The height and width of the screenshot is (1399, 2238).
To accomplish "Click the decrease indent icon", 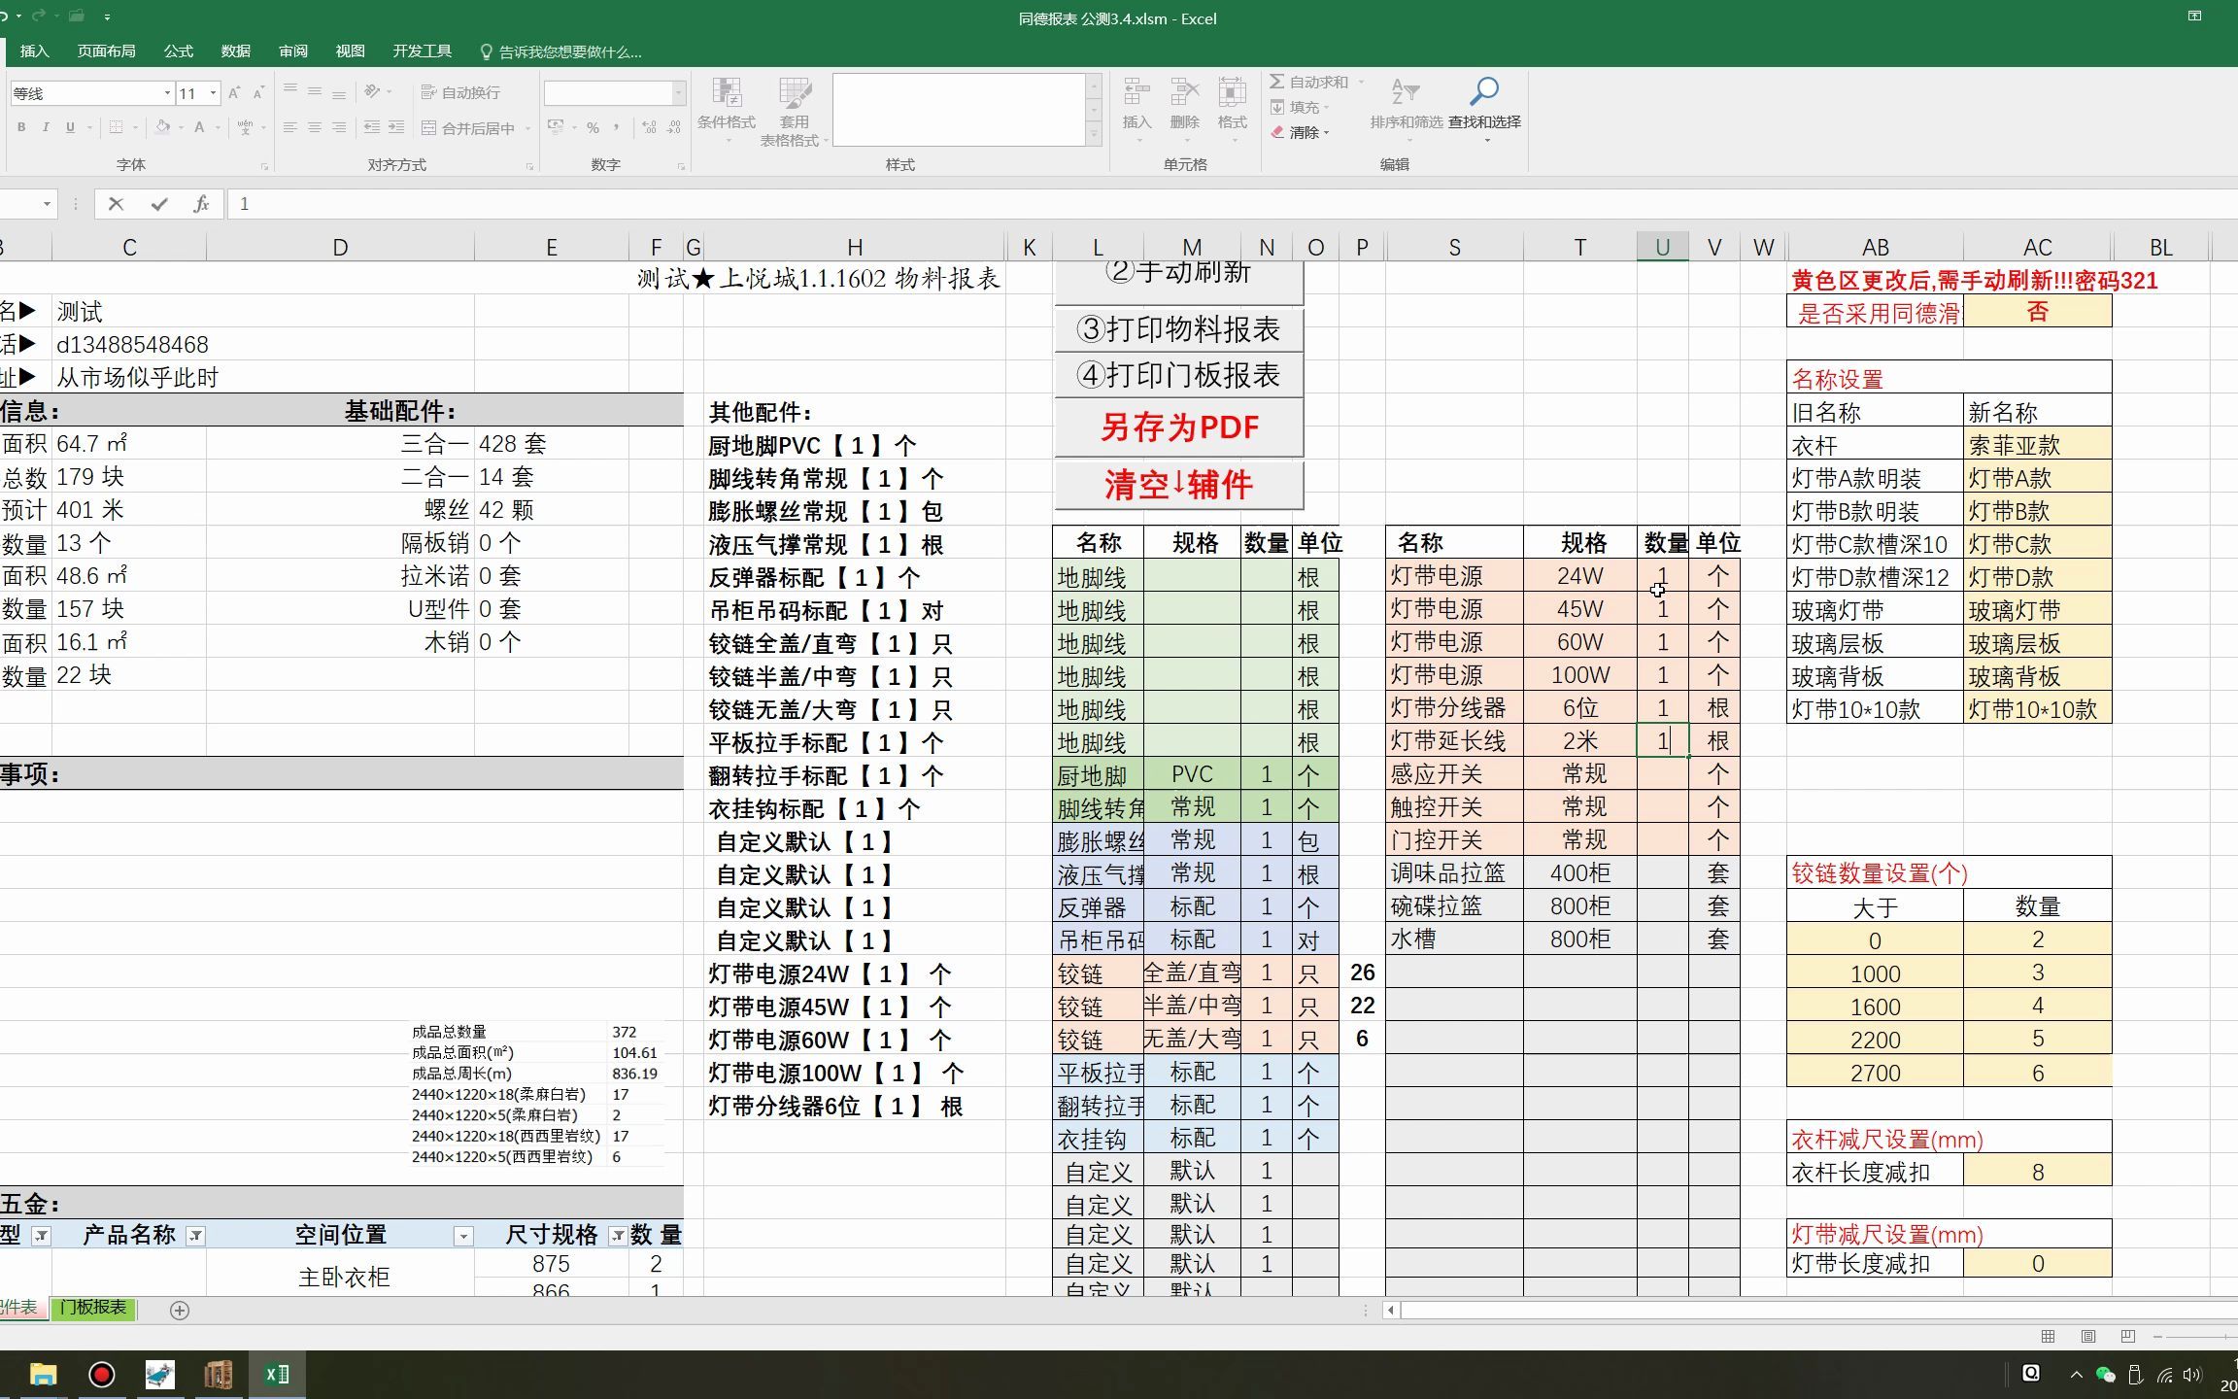I will (372, 127).
